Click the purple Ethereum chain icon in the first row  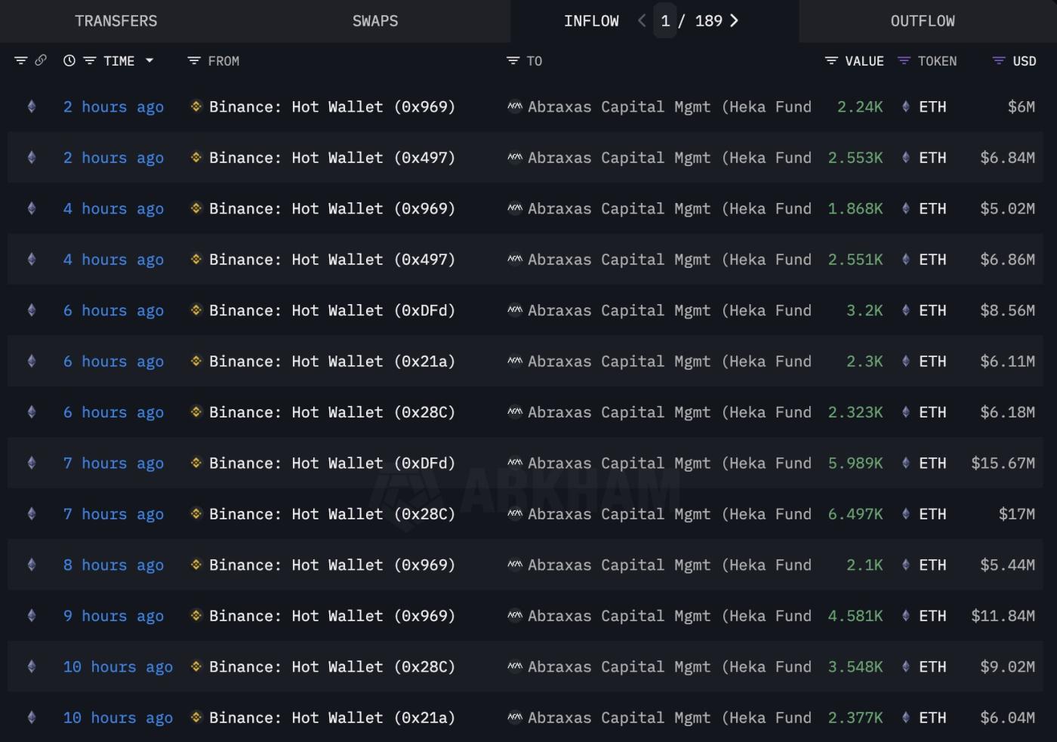pos(31,106)
